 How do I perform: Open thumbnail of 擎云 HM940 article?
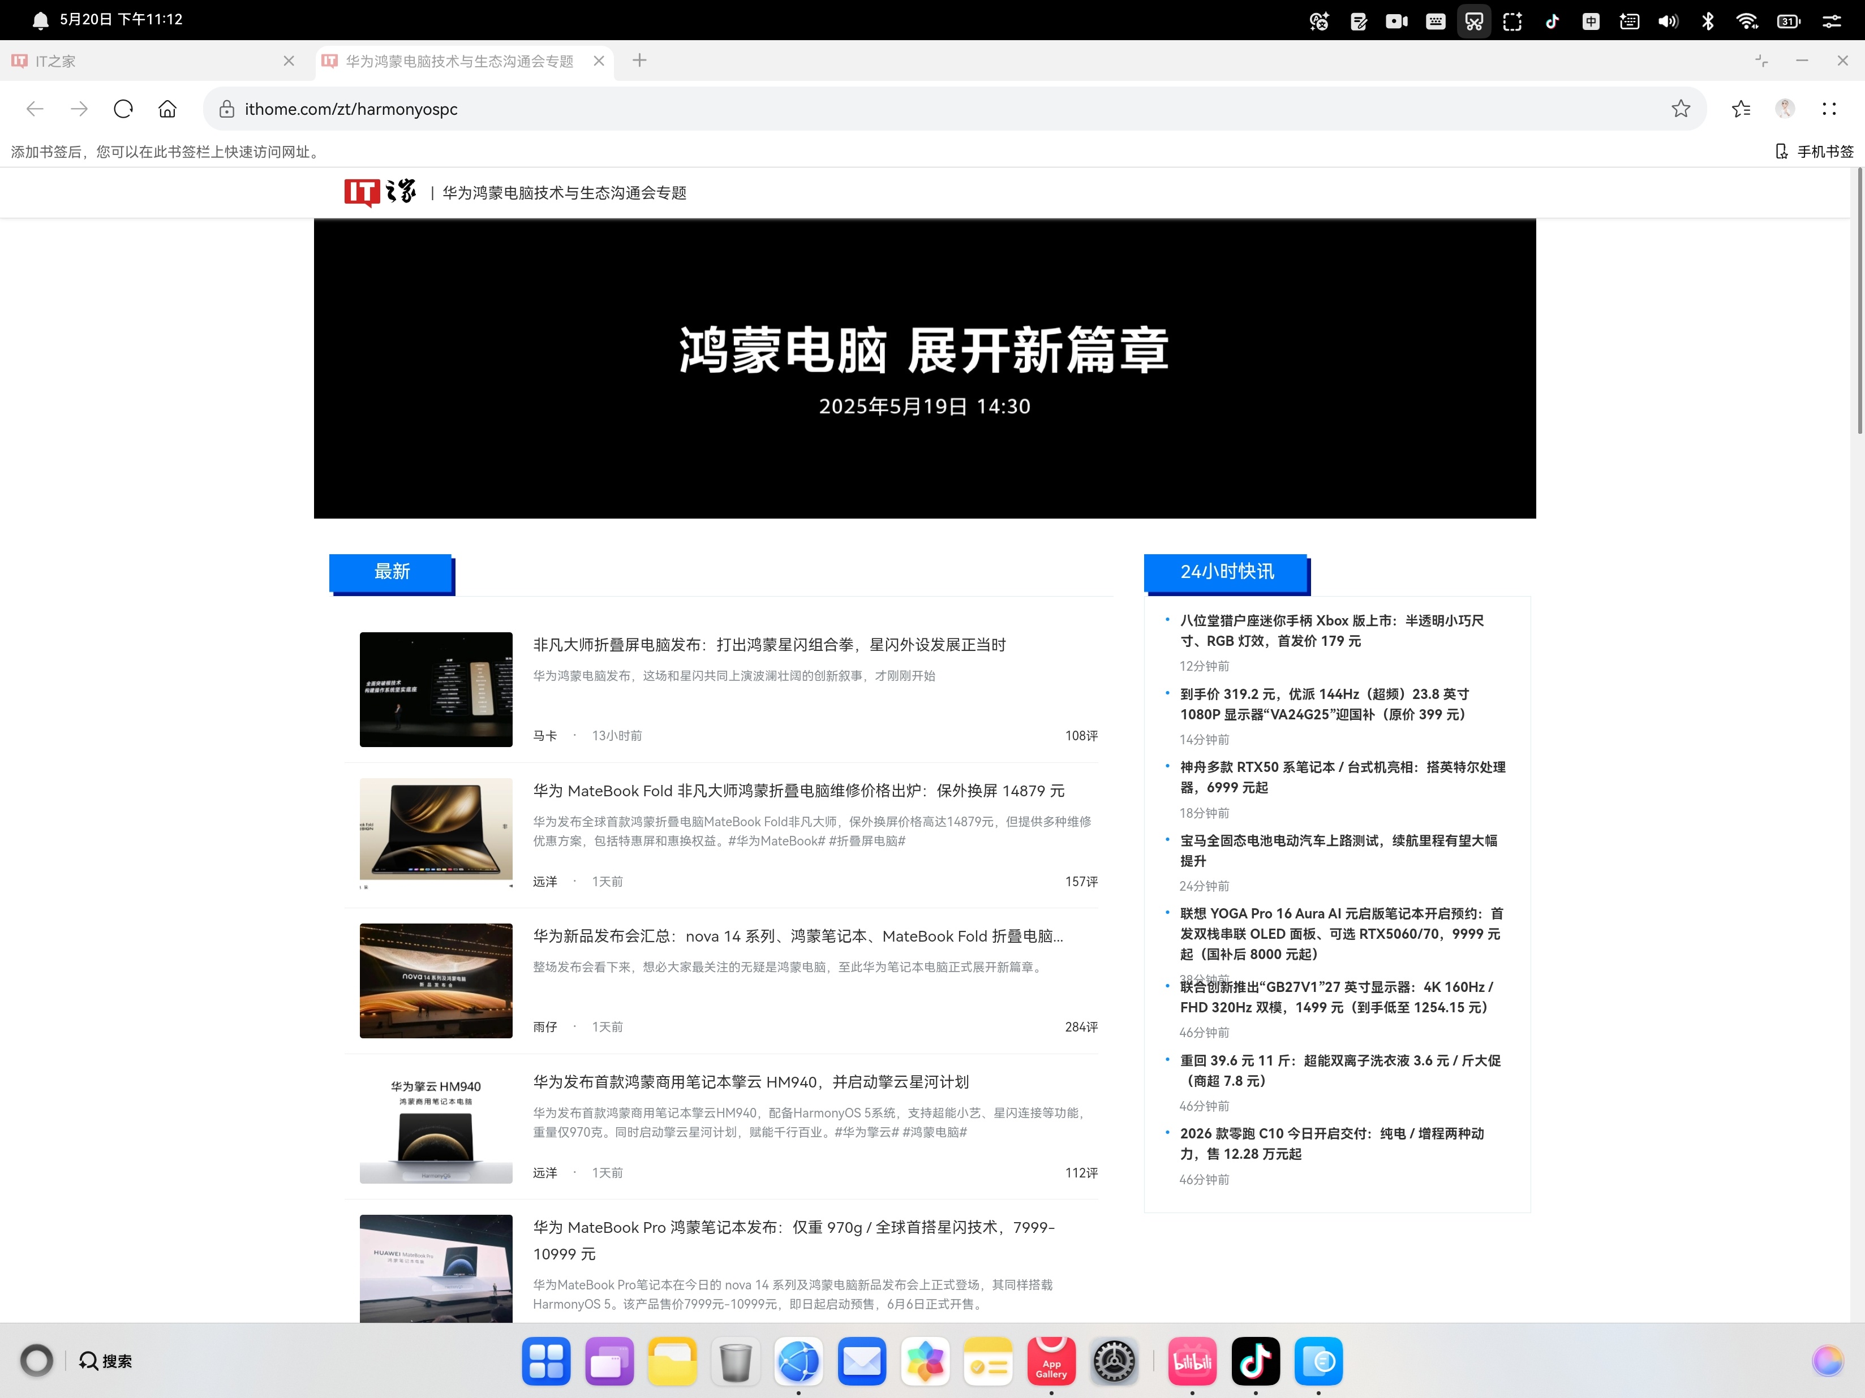[436, 1126]
